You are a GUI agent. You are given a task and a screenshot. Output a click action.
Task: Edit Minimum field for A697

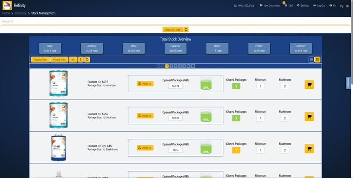point(261,86)
